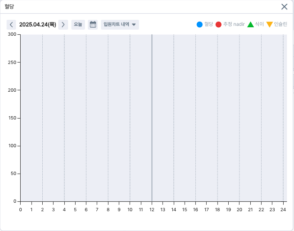Toggle 인슐린 series via legend text
Image resolution: width=294 pixels, height=231 pixels.
click(x=280, y=24)
